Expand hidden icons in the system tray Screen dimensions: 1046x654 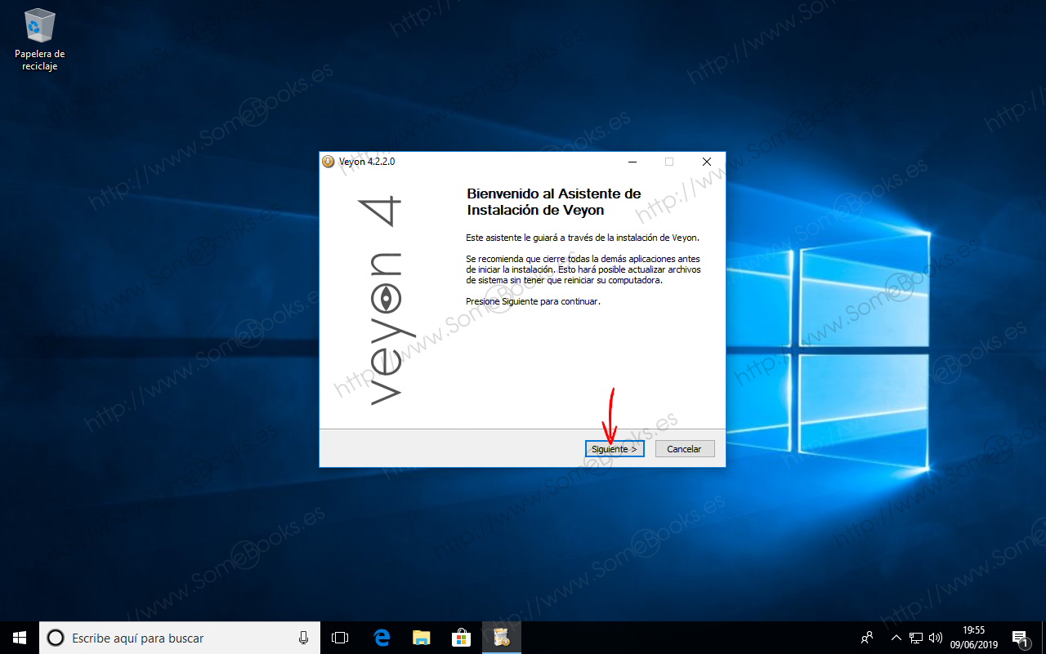pyautogui.click(x=896, y=638)
